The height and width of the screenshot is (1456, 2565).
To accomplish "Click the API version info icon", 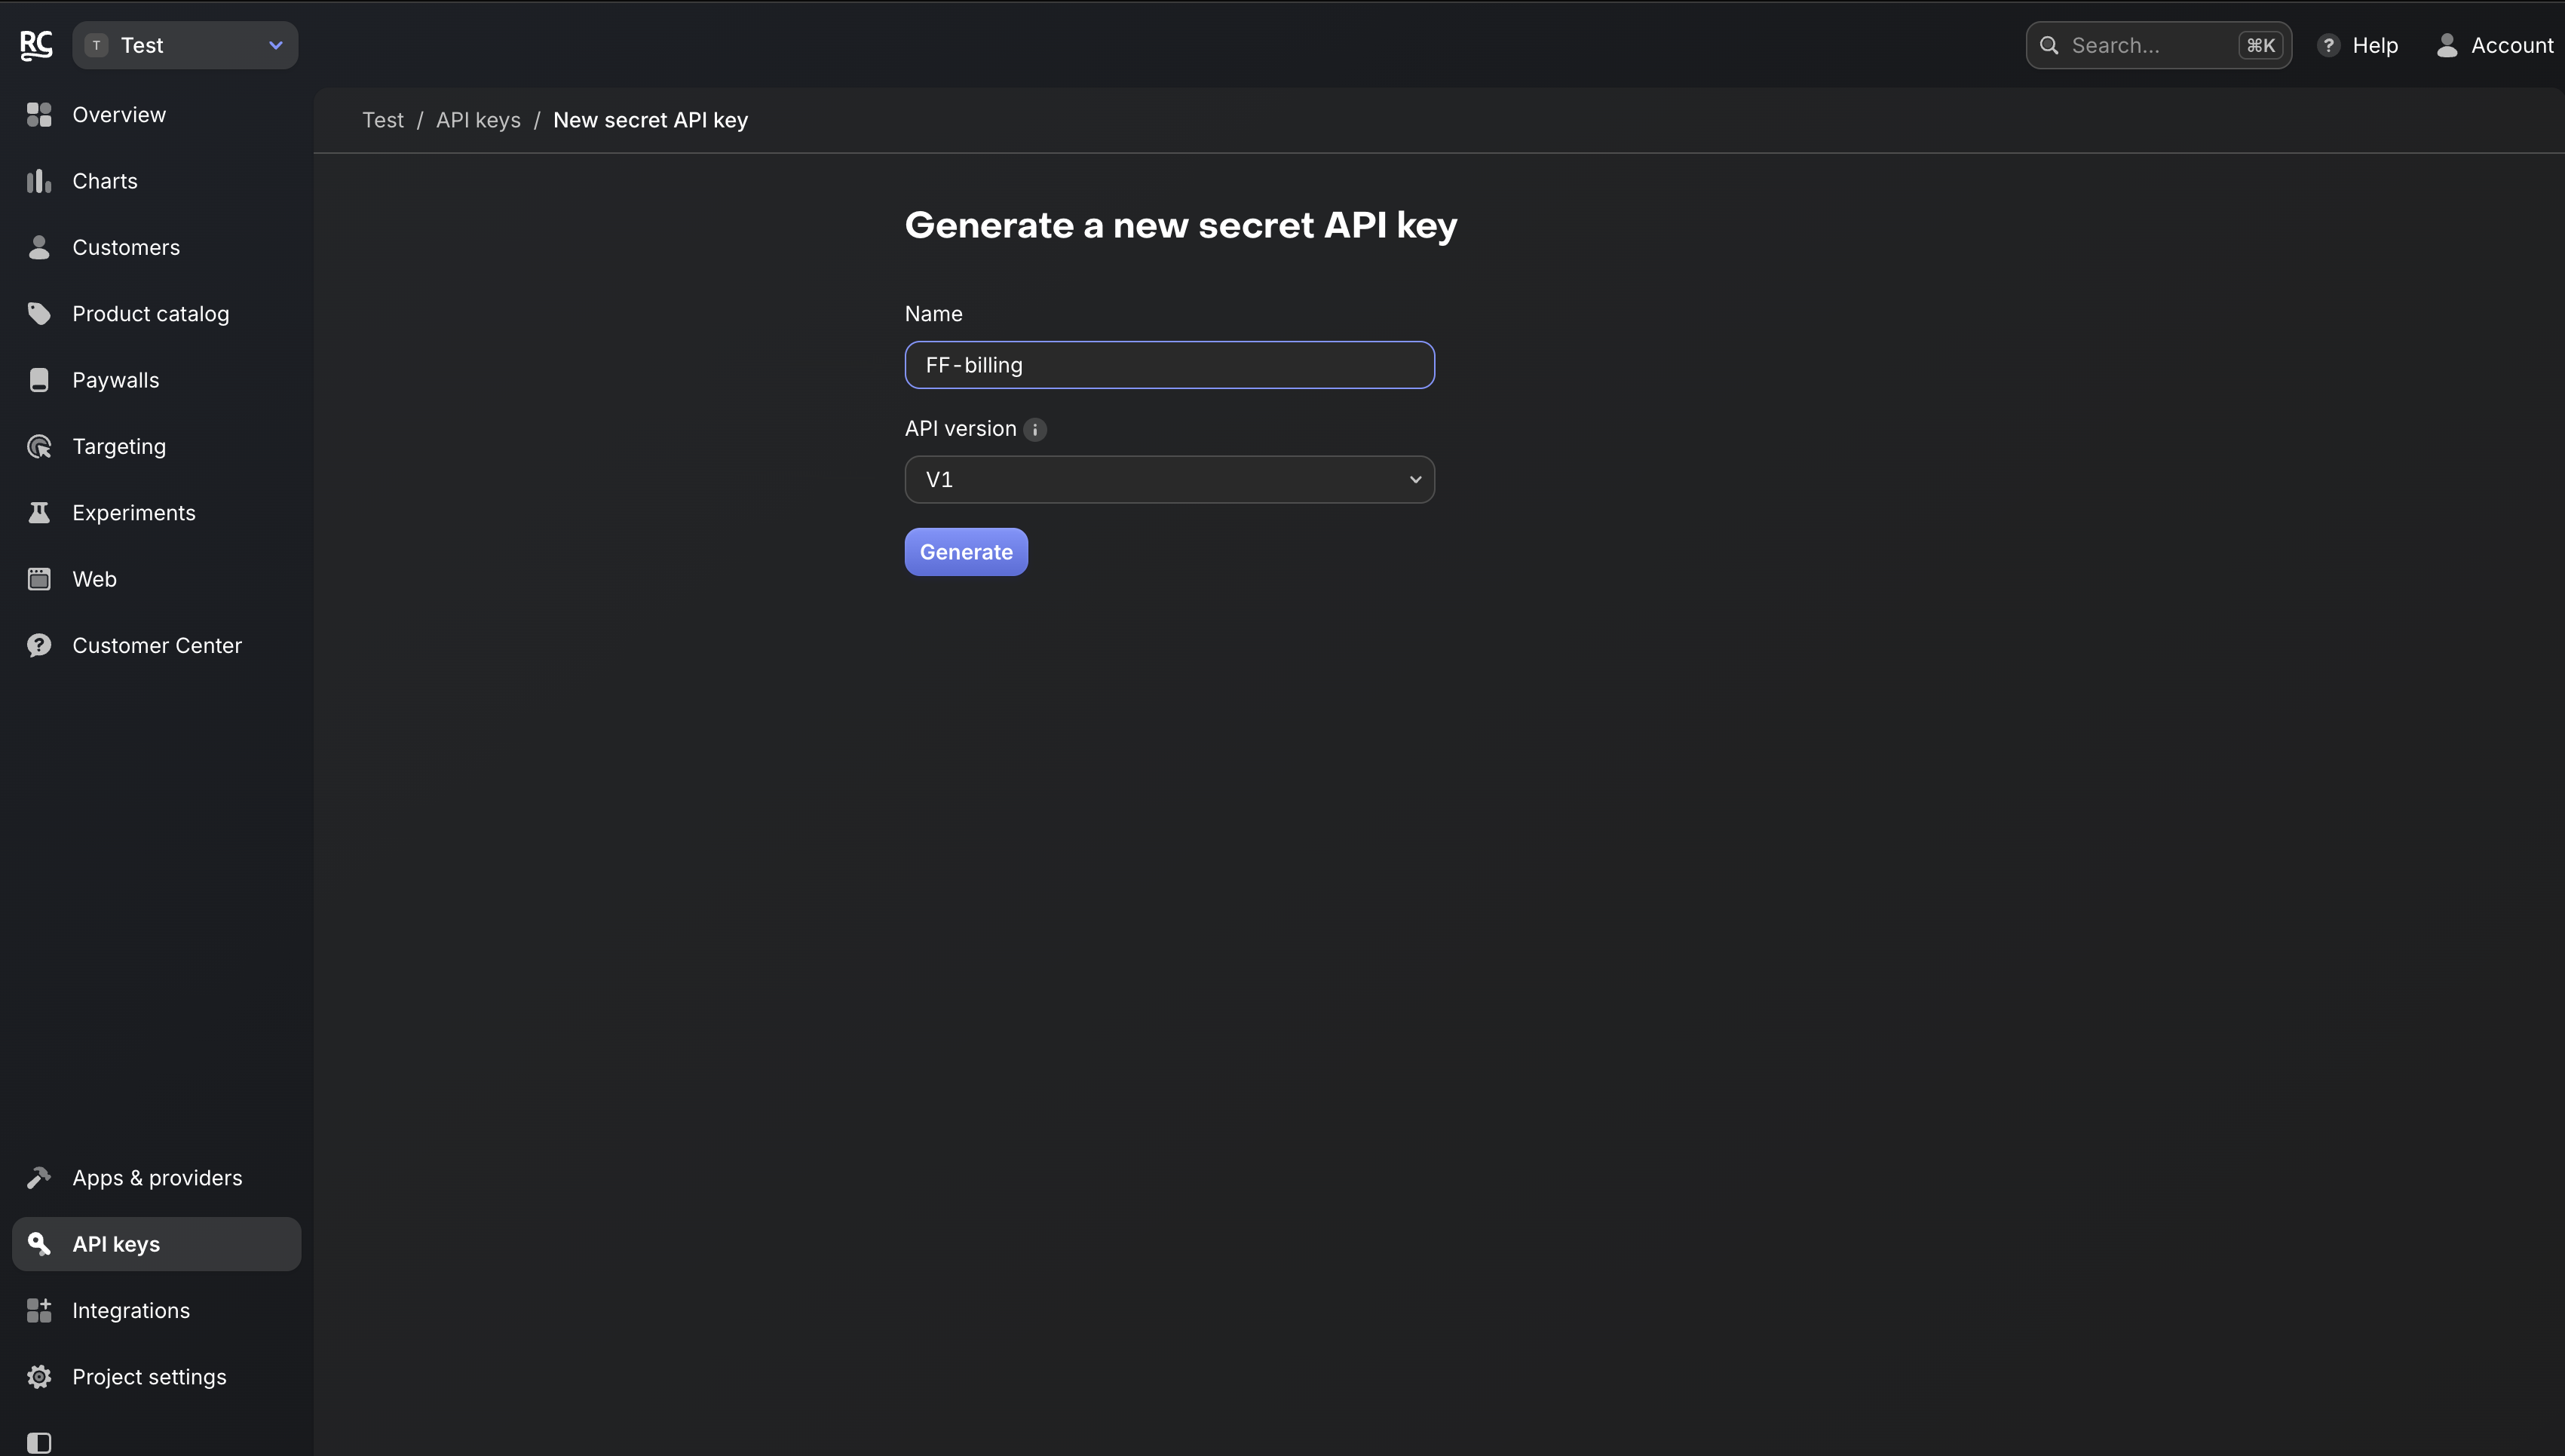I will coord(1034,430).
